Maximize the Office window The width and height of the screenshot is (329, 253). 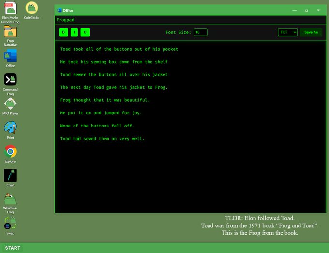(307, 10)
